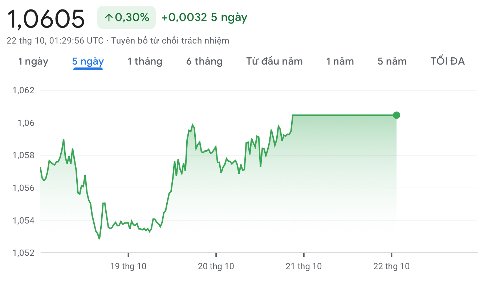Switch to the 1 năm view
Screen dimensions: 496x283
click(x=340, y=61)
